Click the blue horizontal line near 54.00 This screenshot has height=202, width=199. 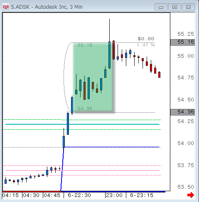[x=111, y=147]
